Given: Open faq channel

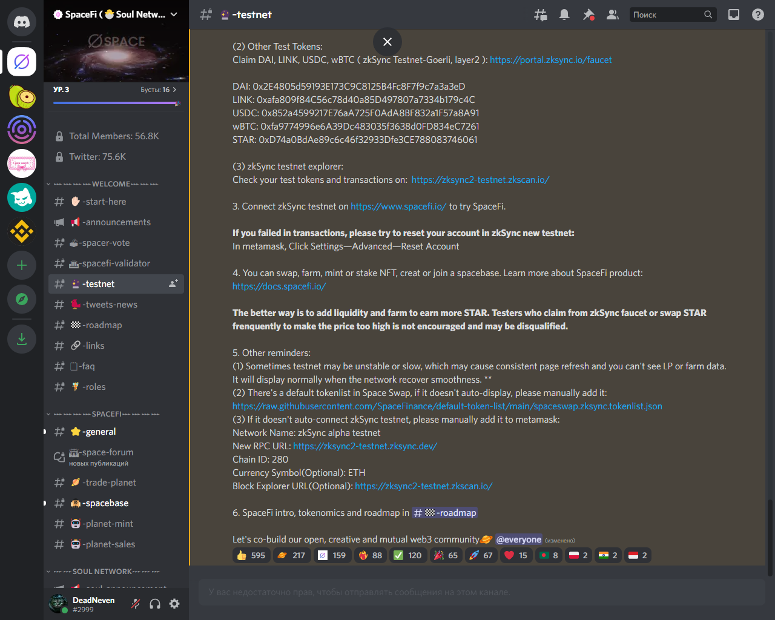Looking at the screenshot, I should [x=116, y=366].
